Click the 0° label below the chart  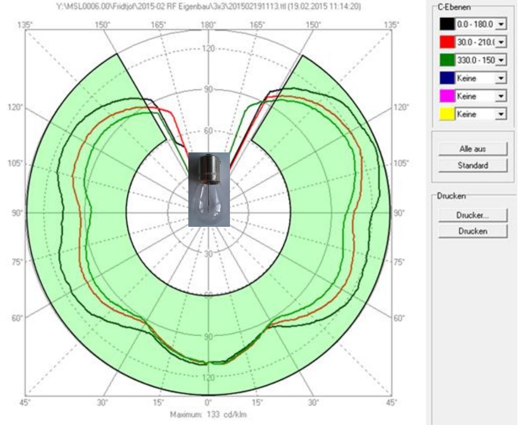click(x=208, y=403)
